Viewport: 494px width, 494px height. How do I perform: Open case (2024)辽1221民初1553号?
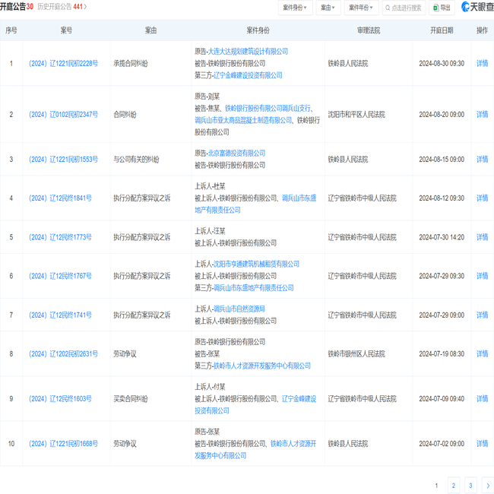(63, 160)
